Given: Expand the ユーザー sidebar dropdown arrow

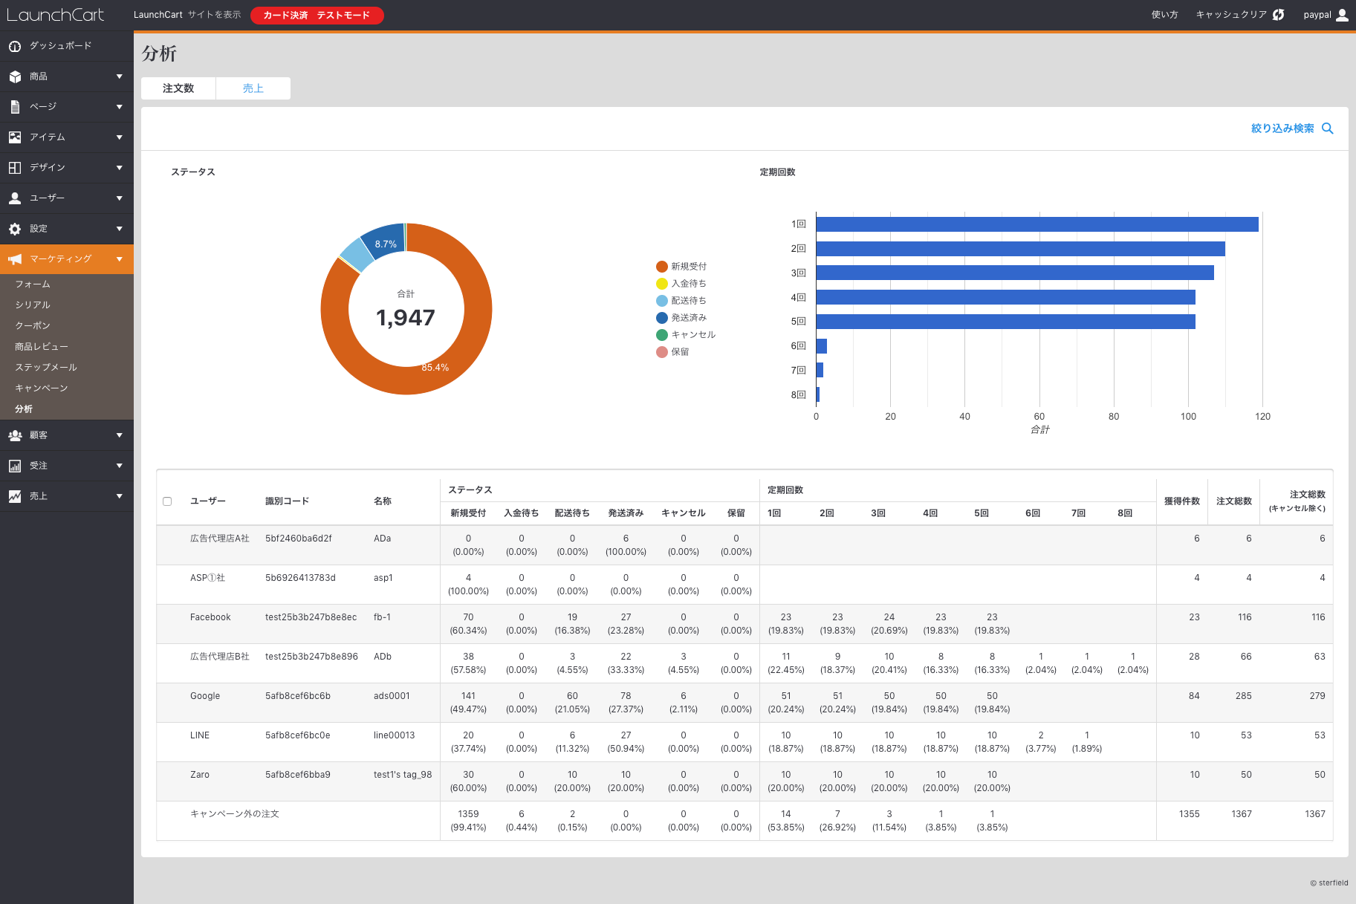Looking at the screenshot, I should coord(119,198).
